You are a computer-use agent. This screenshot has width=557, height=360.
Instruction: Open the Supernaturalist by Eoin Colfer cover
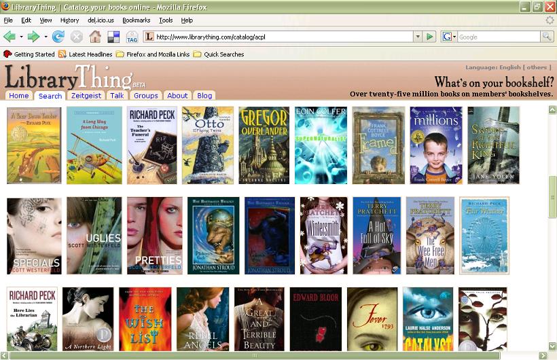(x=321, y=145)
